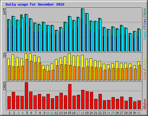Click the yellow visits bar for day 9

(x=43, y=73)
